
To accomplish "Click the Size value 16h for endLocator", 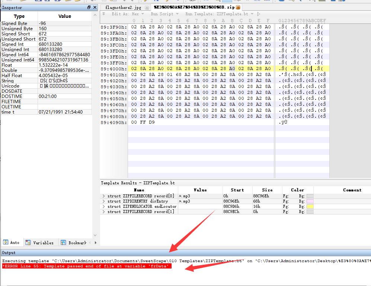I will pos(256,206).
